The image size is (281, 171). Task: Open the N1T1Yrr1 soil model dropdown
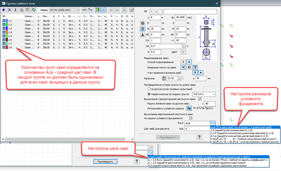coord(204,94)
